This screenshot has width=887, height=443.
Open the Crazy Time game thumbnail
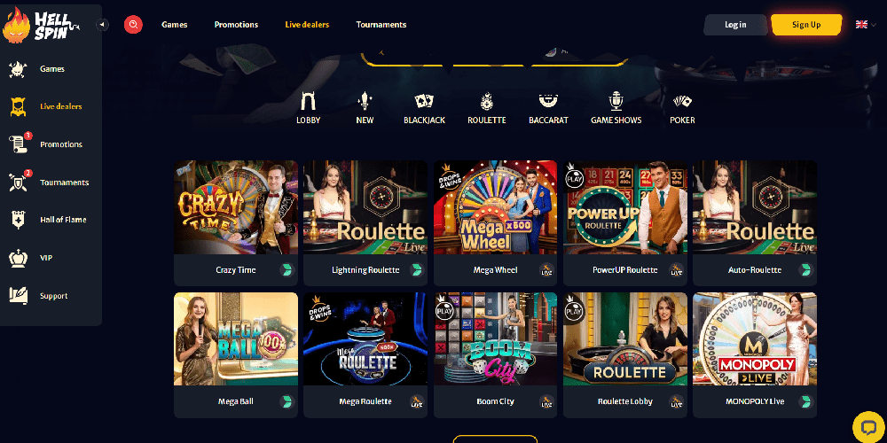[236, 207]
